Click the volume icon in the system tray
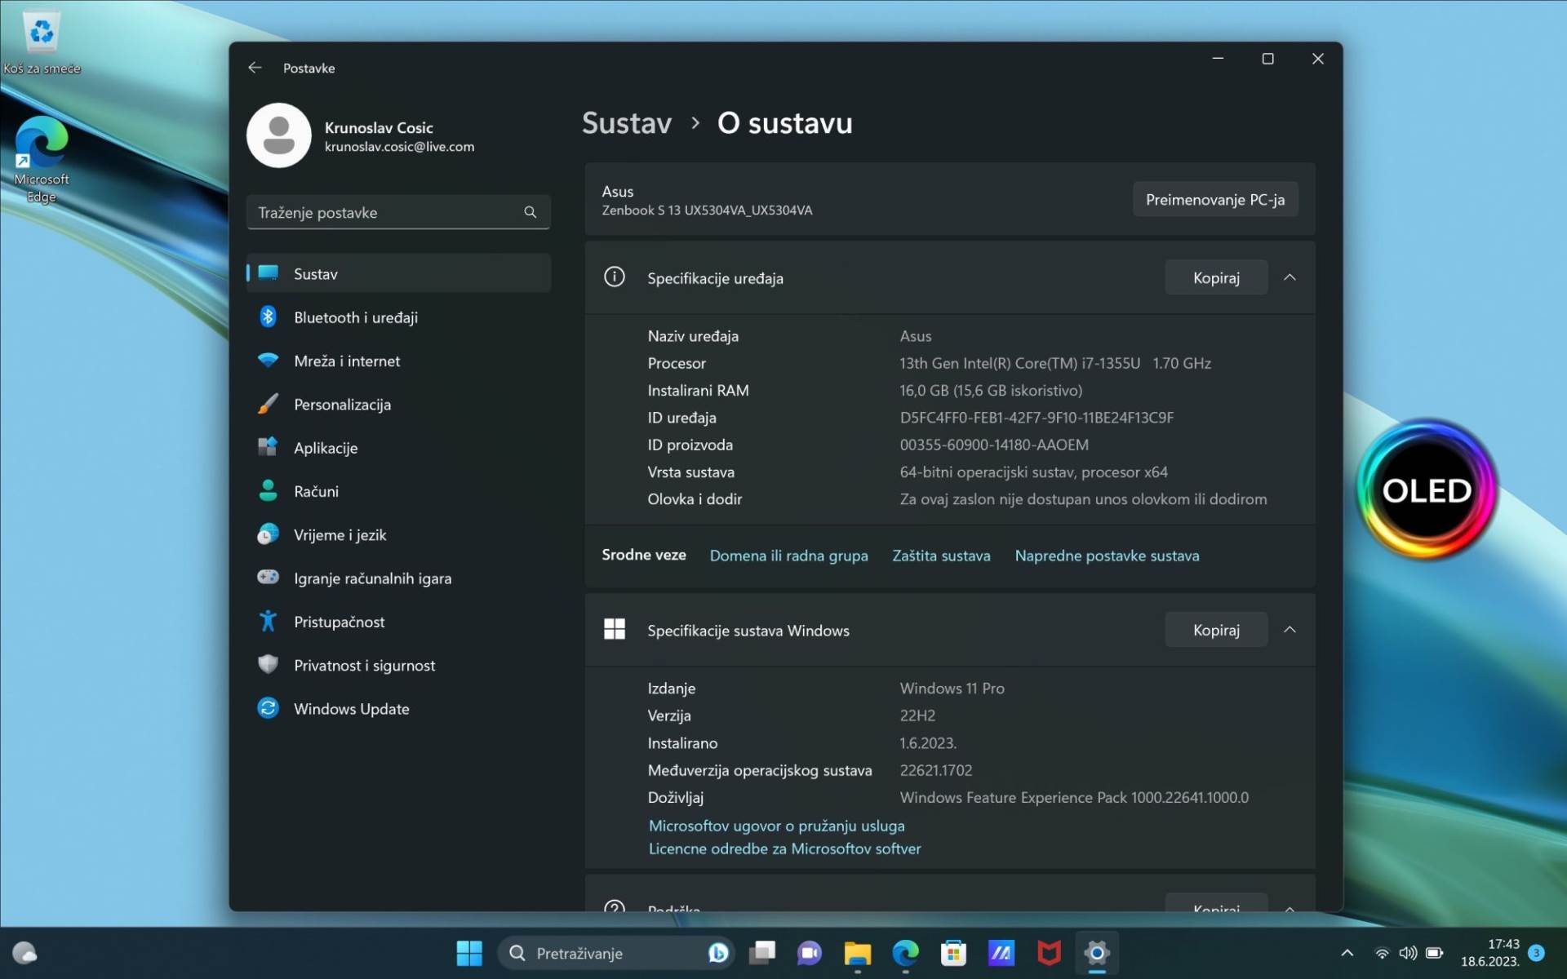 [1409, 952]
